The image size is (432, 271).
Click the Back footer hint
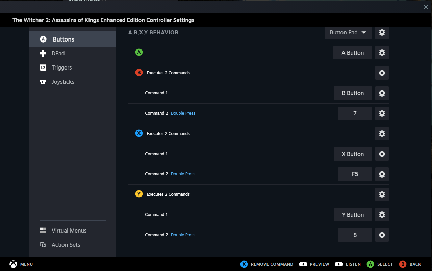[410, 264]
